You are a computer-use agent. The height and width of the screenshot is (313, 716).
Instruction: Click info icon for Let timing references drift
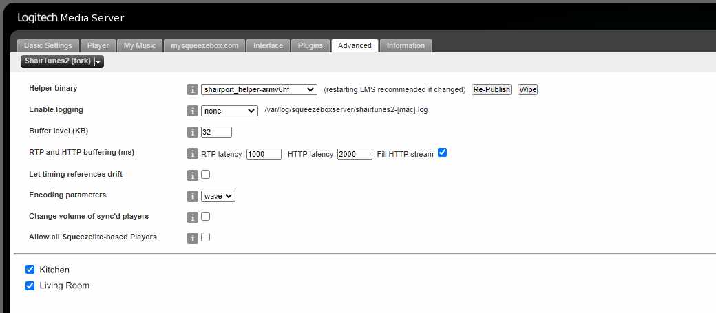point(193,175)
